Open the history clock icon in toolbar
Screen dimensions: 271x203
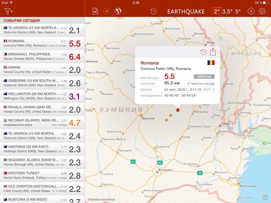click(x=154, y=11)
